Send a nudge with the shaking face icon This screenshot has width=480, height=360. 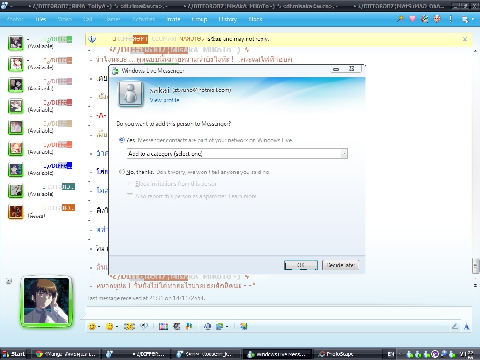coord(129,326)
